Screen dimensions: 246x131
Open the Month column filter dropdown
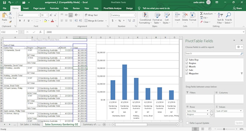72,48
